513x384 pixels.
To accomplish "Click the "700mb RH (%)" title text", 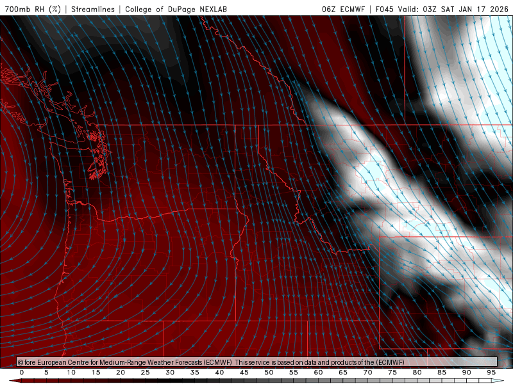I will coord(33,9).
